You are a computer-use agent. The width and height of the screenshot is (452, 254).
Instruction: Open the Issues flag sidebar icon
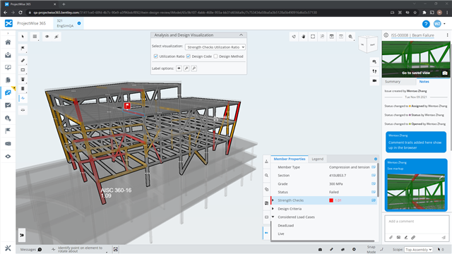8,131
